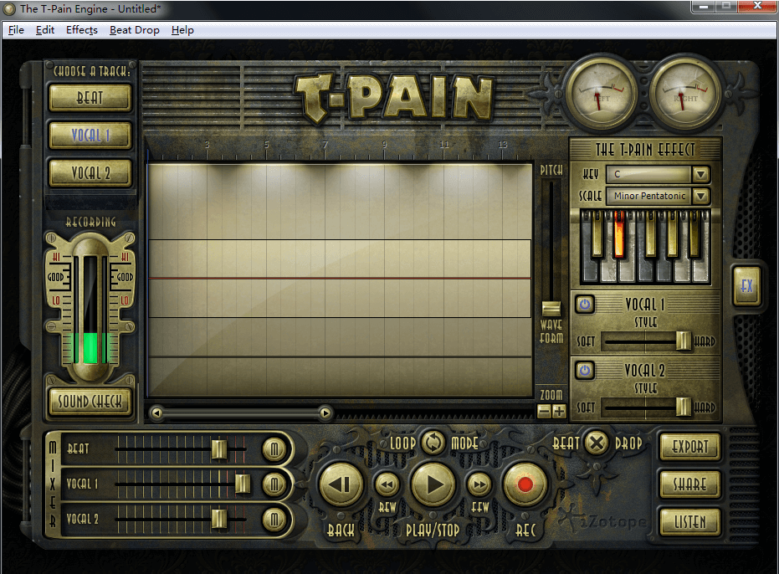Activate the Beat Drop X button
The width and height of the screenshot is (779, 574).
pyautogui.click(x=596, y=443)
